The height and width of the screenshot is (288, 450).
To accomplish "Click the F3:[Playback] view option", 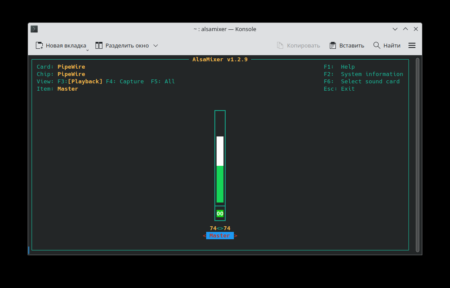I will pyautogui.click(x=80, y=81).
